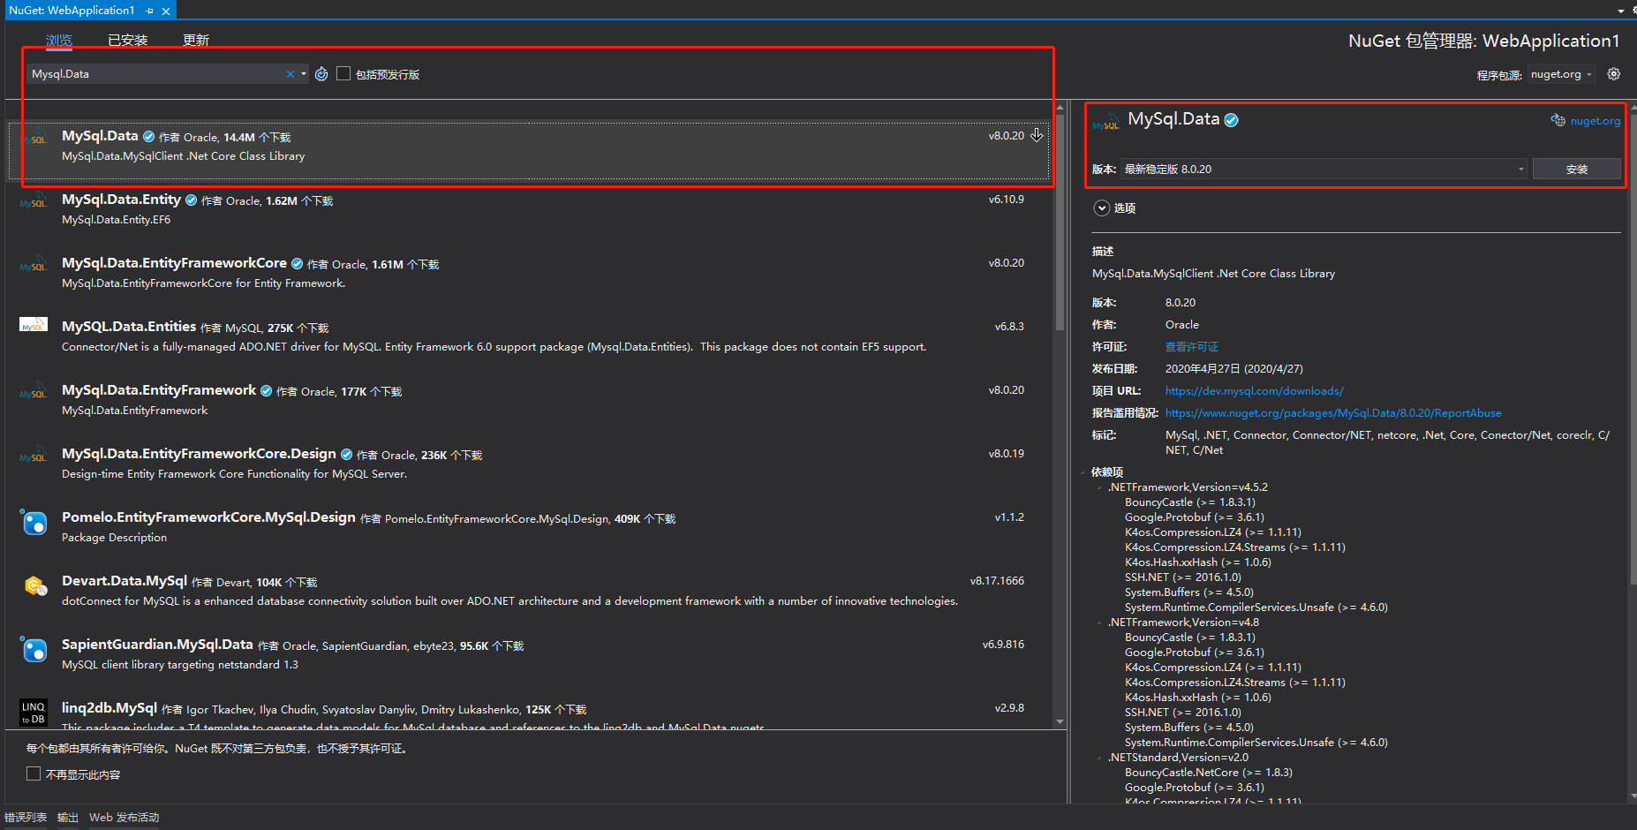
Task: Click the download arrow for MySql.Data v8.0.20
Action: point(1037,135)
